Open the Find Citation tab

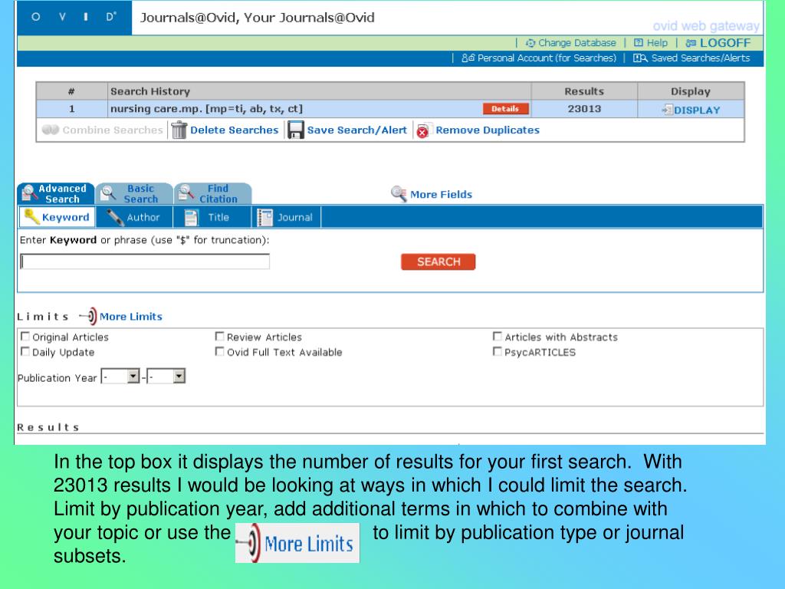coord(213,194)
